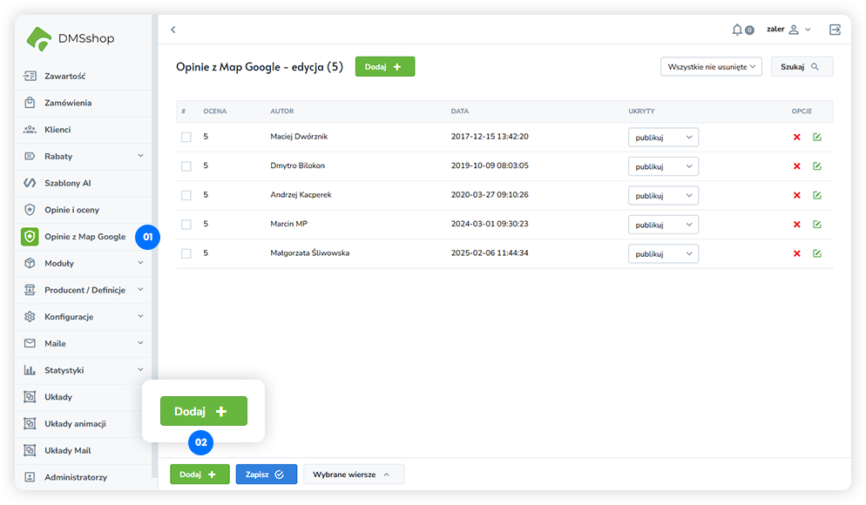Open edit icon for Małgorzata Śliwowska review

[x=816, y=253]
